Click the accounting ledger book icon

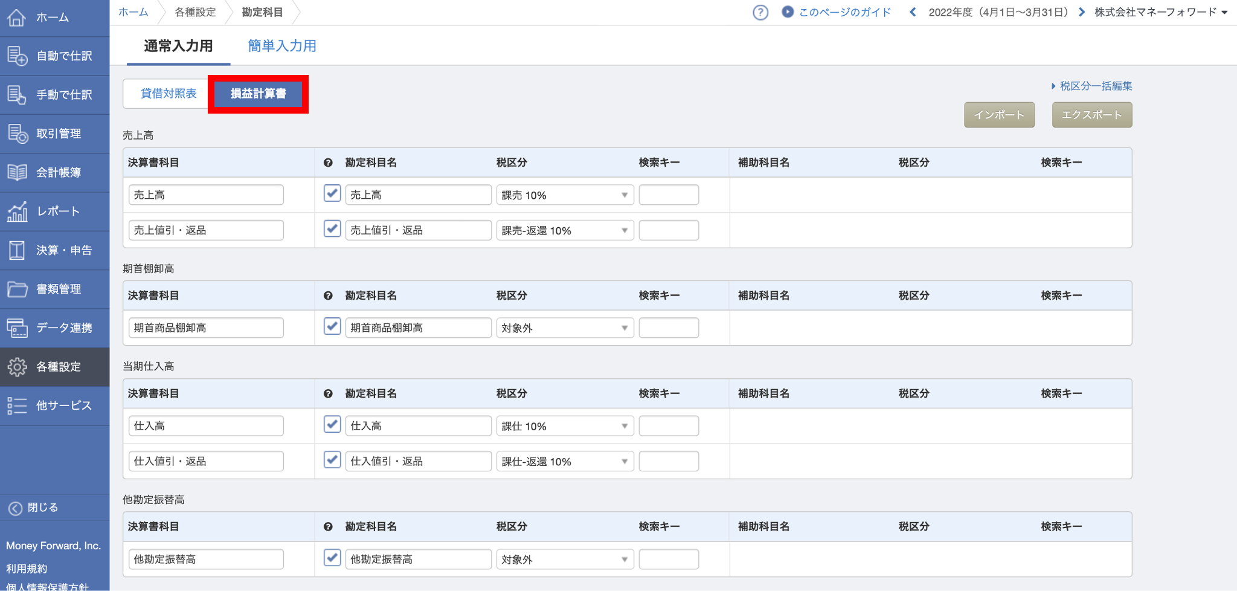[x=17, y=173]
